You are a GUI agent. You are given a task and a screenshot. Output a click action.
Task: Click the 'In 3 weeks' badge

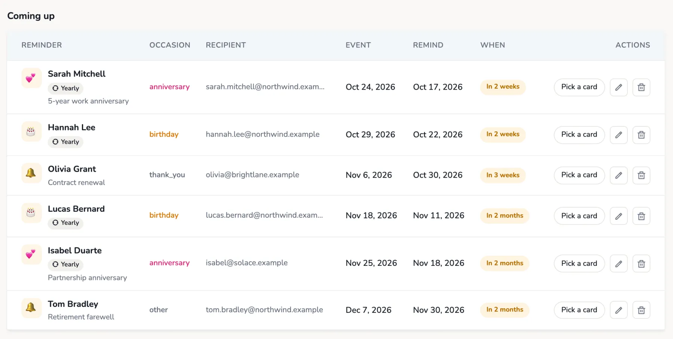click(503, 175)
